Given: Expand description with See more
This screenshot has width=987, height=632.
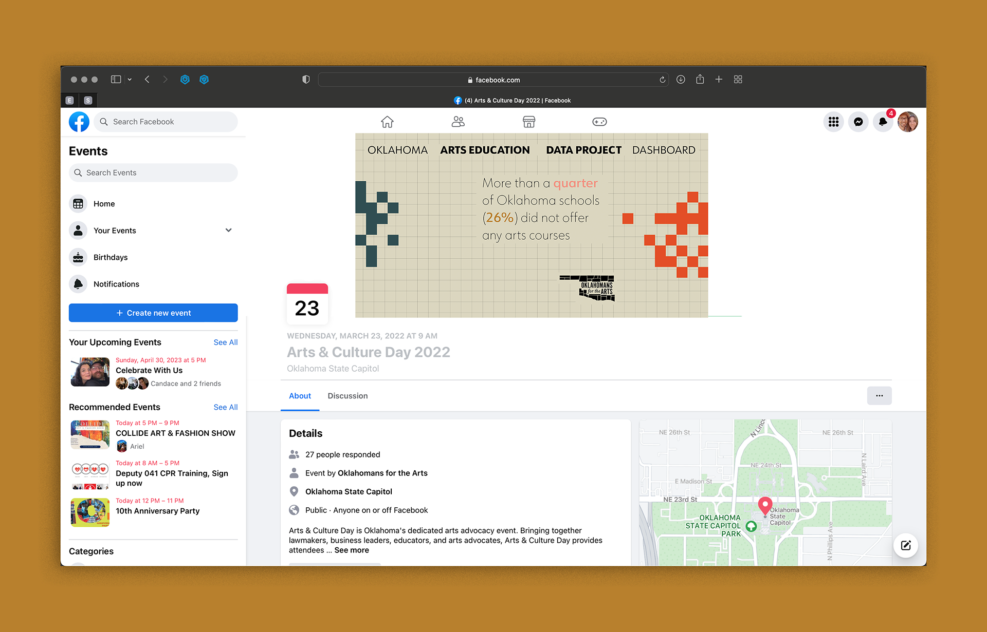Looking at the screenshot, I should click(x=352, y=550).
